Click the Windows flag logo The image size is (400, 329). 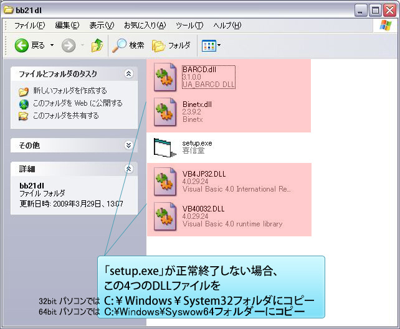[386, 25]
